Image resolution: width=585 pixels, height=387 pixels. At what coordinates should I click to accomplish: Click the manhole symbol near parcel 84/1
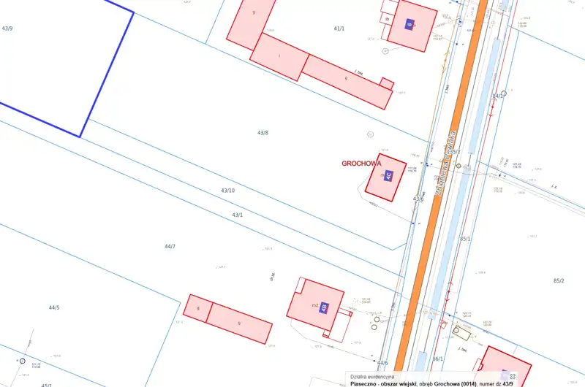[503, 93]
